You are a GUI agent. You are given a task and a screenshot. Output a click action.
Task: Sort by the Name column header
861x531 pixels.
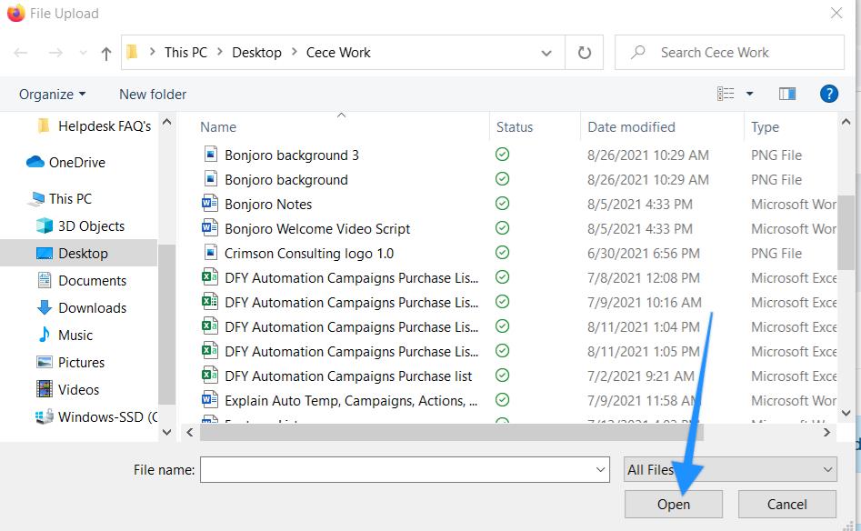(x=218, y=127)
